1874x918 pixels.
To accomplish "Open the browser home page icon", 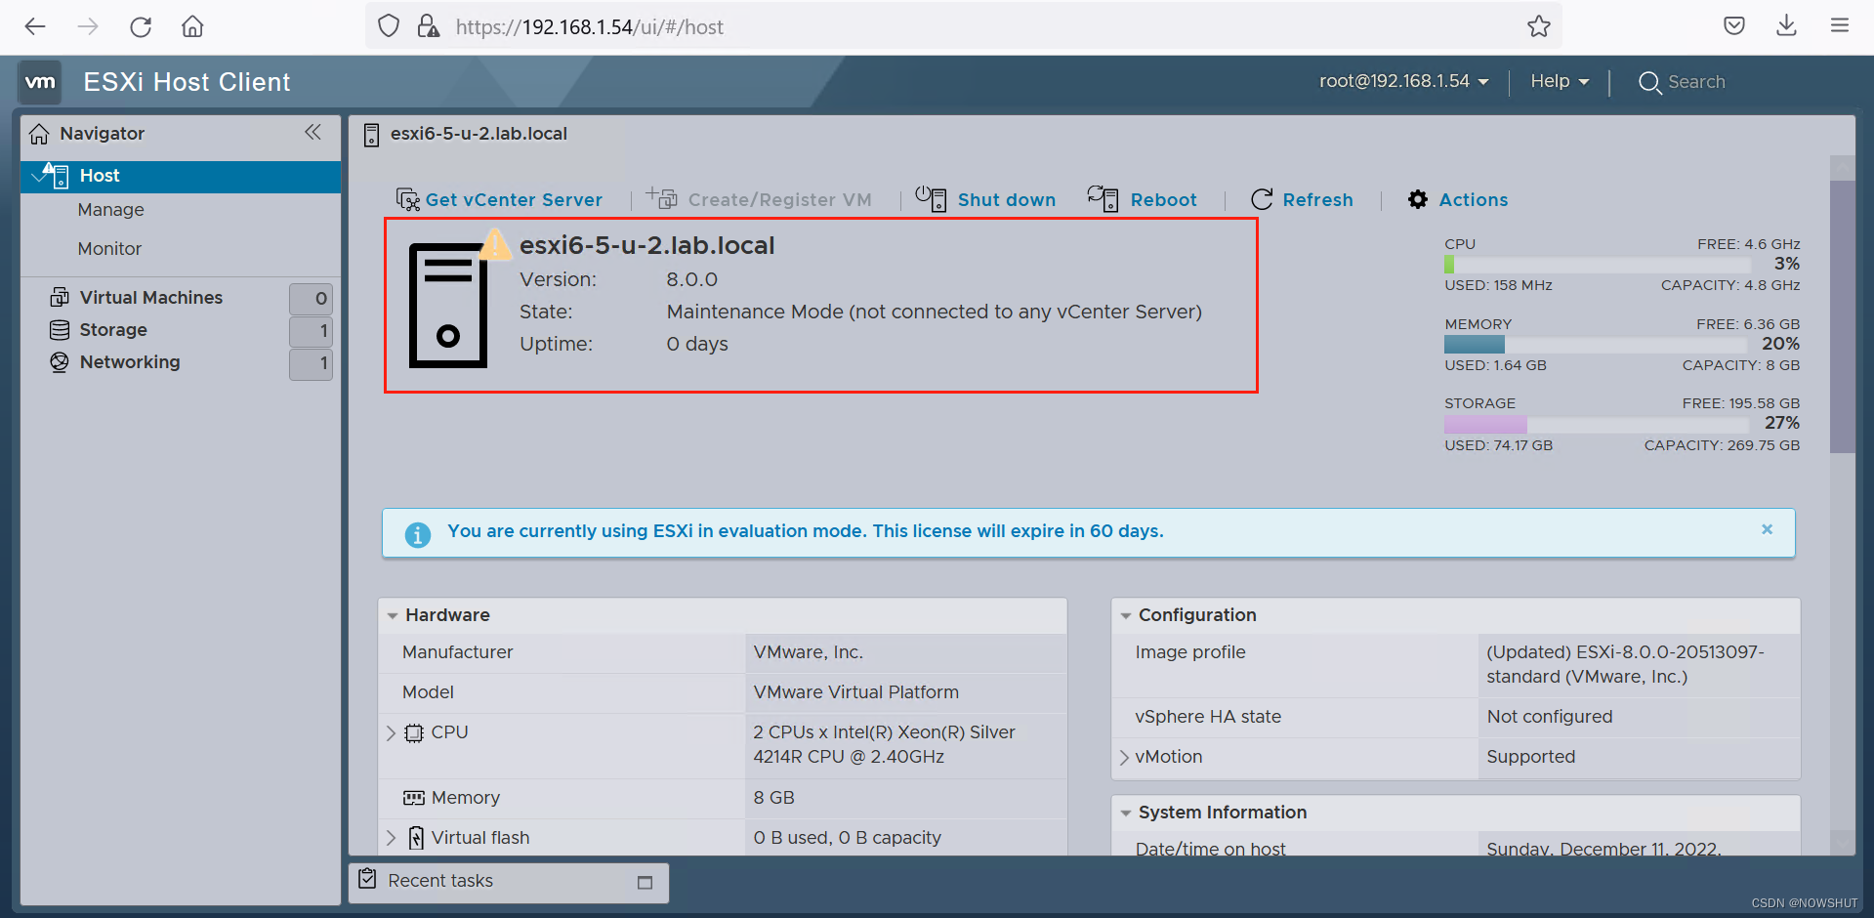I will point(192,26).
